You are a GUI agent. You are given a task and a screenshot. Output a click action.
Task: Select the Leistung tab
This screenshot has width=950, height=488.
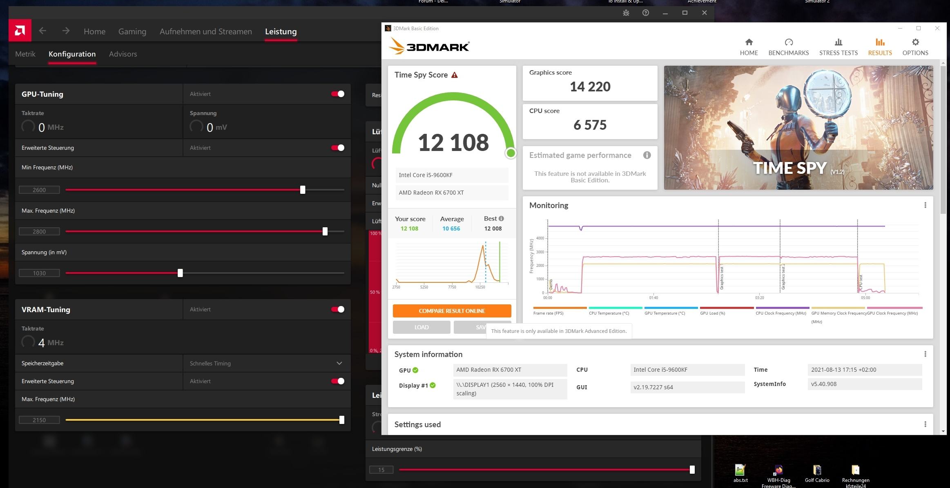coord(281,31)
